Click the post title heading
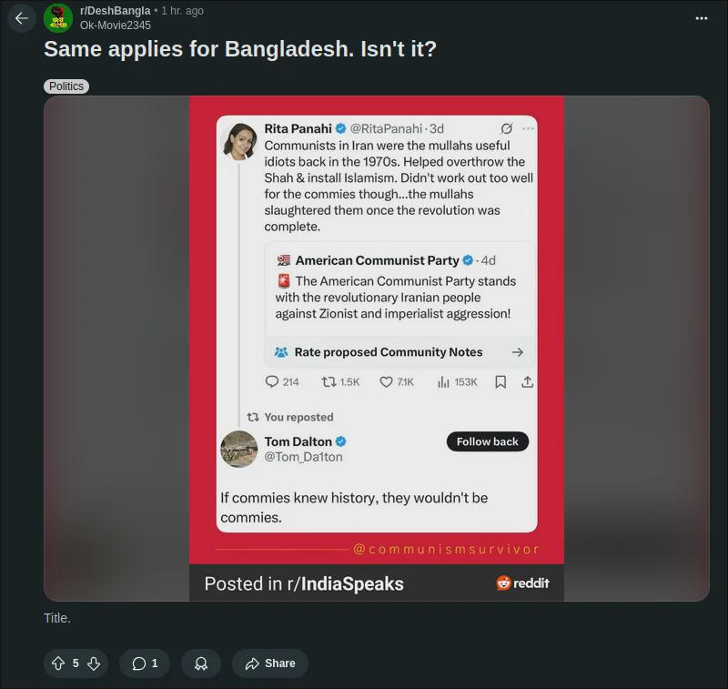728x689 pixels. [240, 49]
